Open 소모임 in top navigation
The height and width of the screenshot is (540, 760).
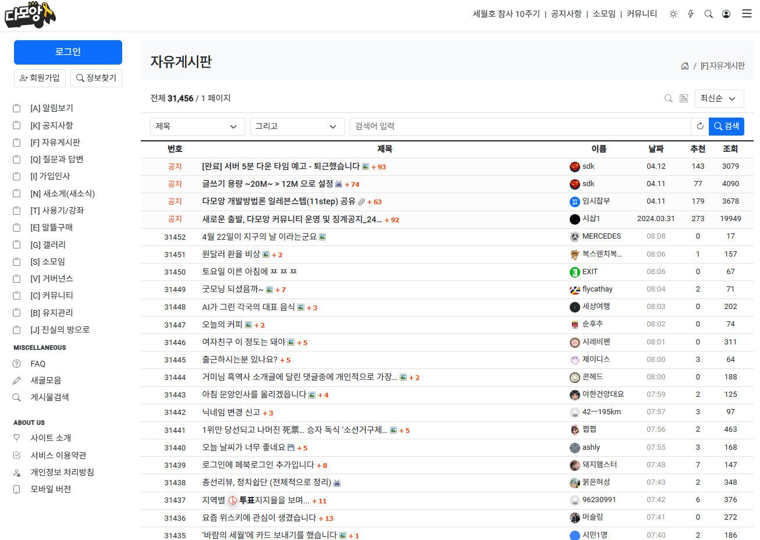coord(604,14)
